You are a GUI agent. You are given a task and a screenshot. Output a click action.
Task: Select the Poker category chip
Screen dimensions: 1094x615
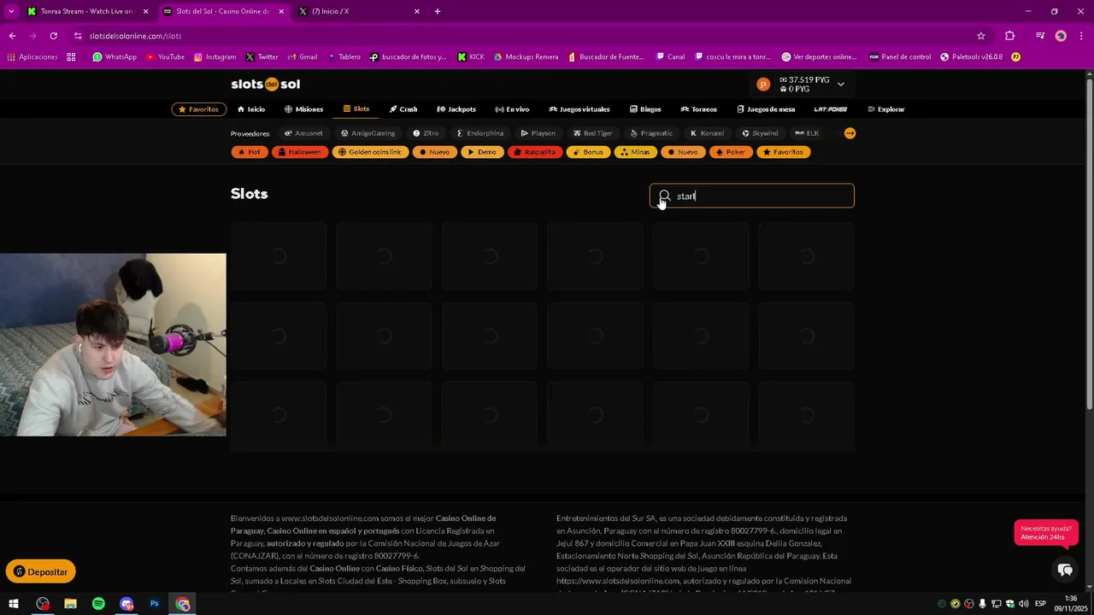tap(730, 152)
